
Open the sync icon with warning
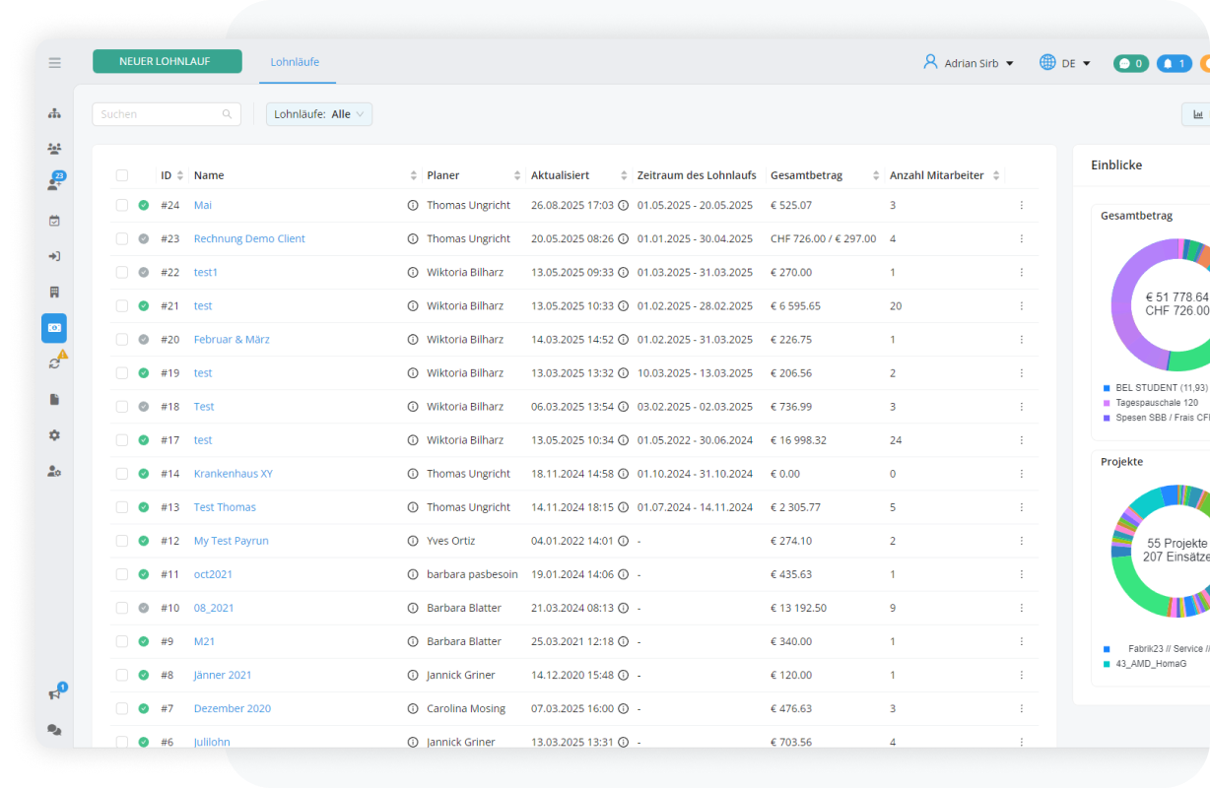tap(55, 362)
